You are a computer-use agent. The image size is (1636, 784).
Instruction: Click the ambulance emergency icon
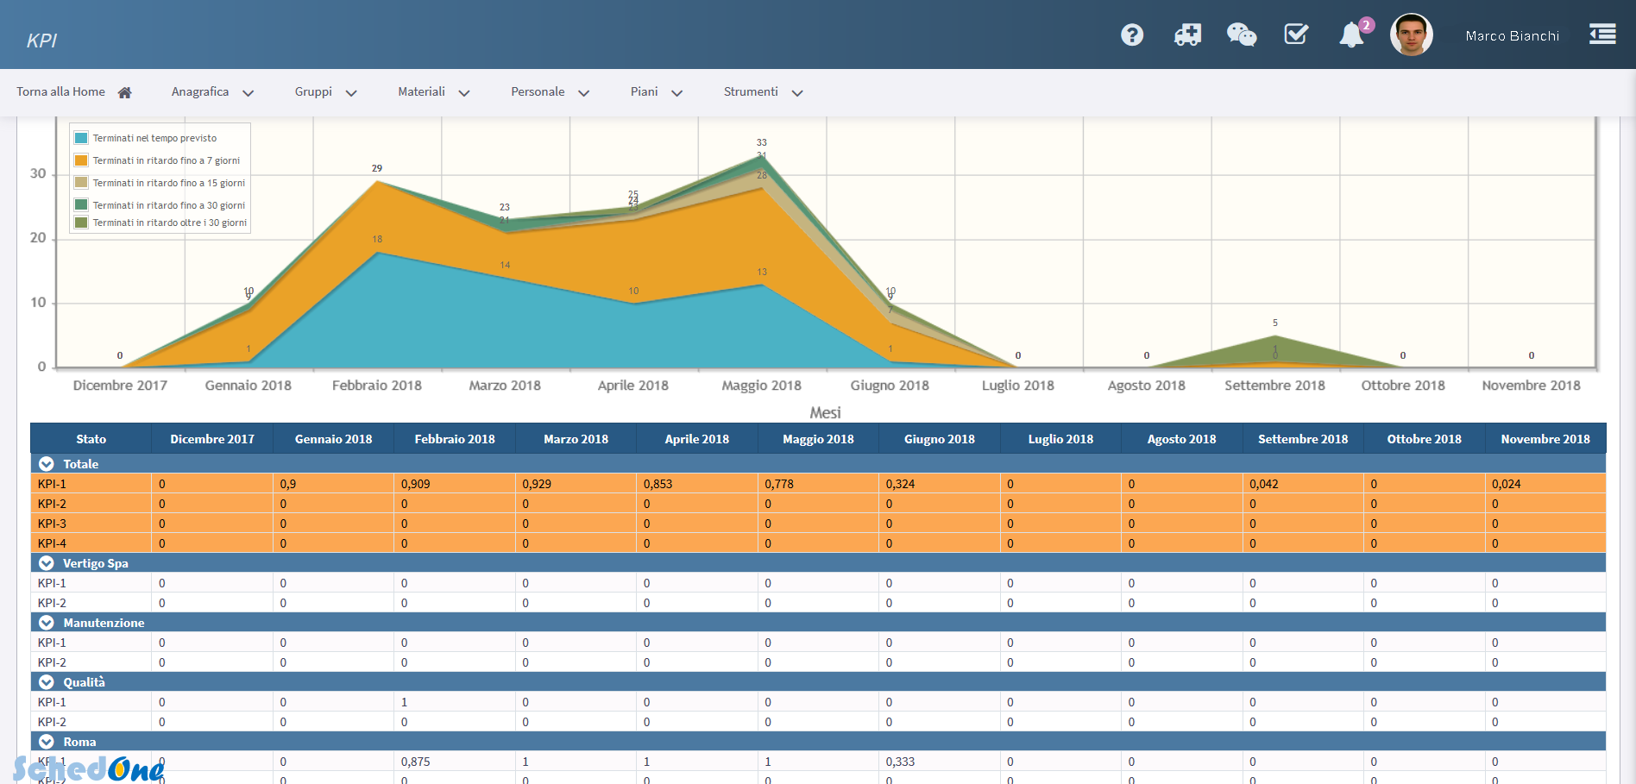click(x=1187, y=34)
